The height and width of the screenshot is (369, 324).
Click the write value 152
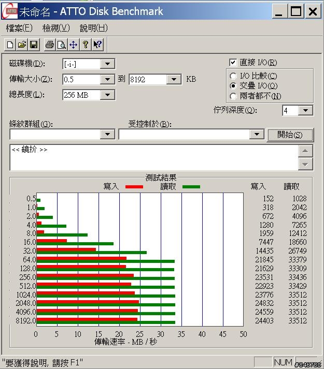click(269, 199)
